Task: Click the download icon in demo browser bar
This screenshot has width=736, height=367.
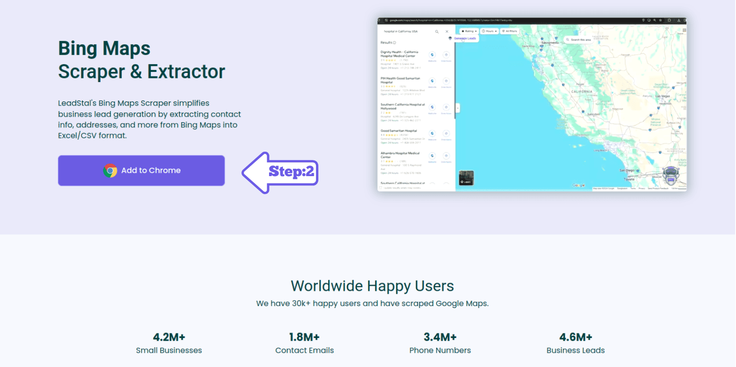Action: coord(679,20)
